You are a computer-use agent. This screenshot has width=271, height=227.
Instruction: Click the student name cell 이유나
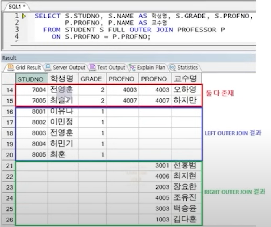coord(63,111)
